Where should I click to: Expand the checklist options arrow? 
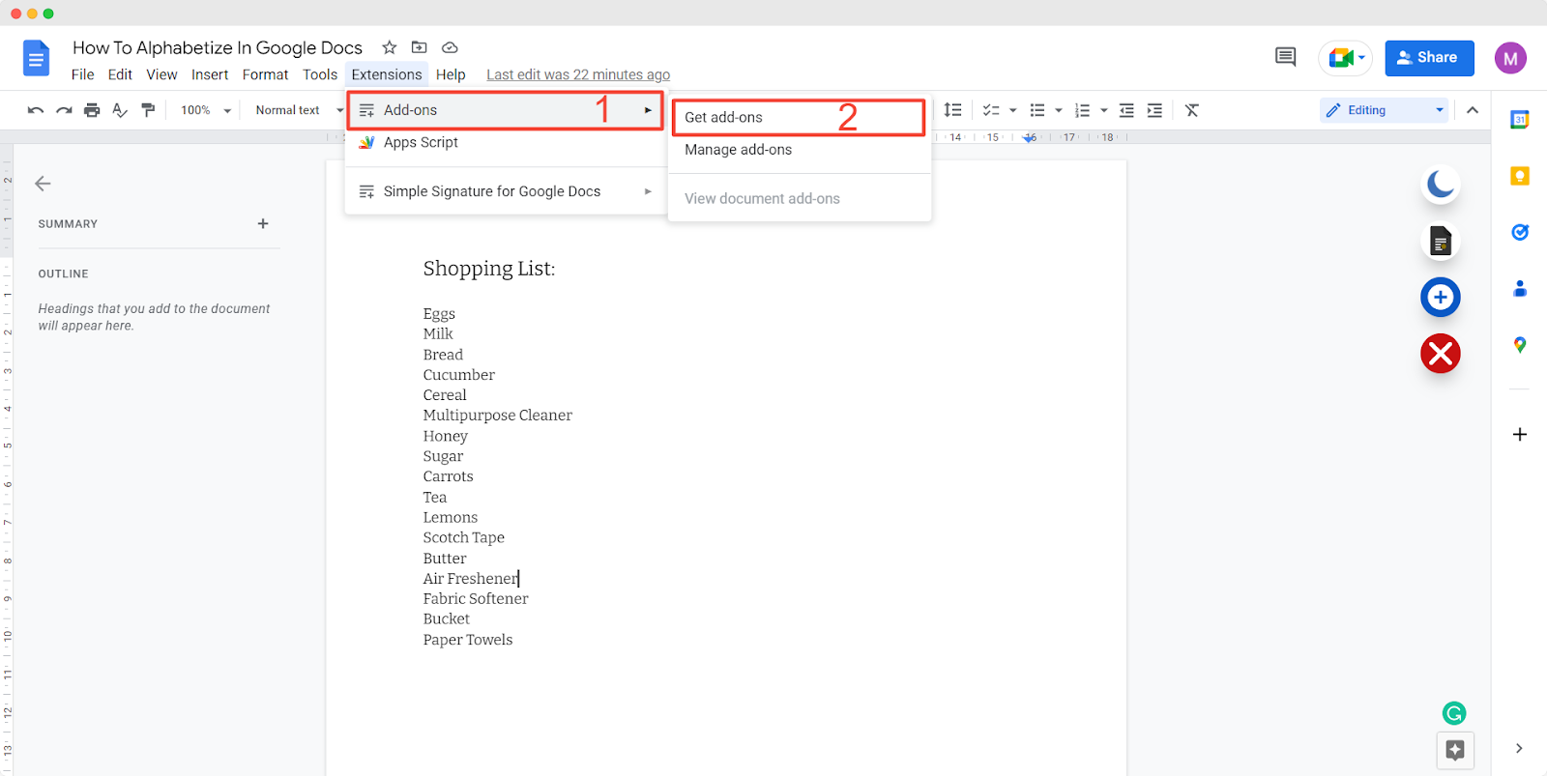(1013, 110)
